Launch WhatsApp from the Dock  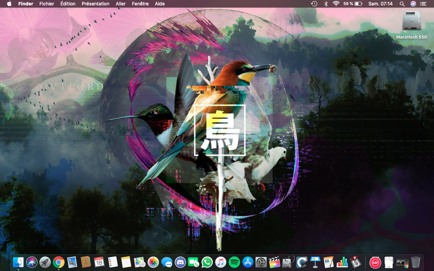click(x=207, y=262)
